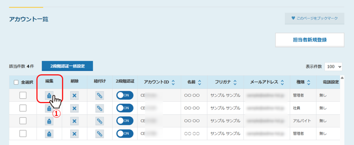The height and width of the screenshot is (145, 354).
Task: Click link icon for the アルバイト row
Action: pos(100,121)
